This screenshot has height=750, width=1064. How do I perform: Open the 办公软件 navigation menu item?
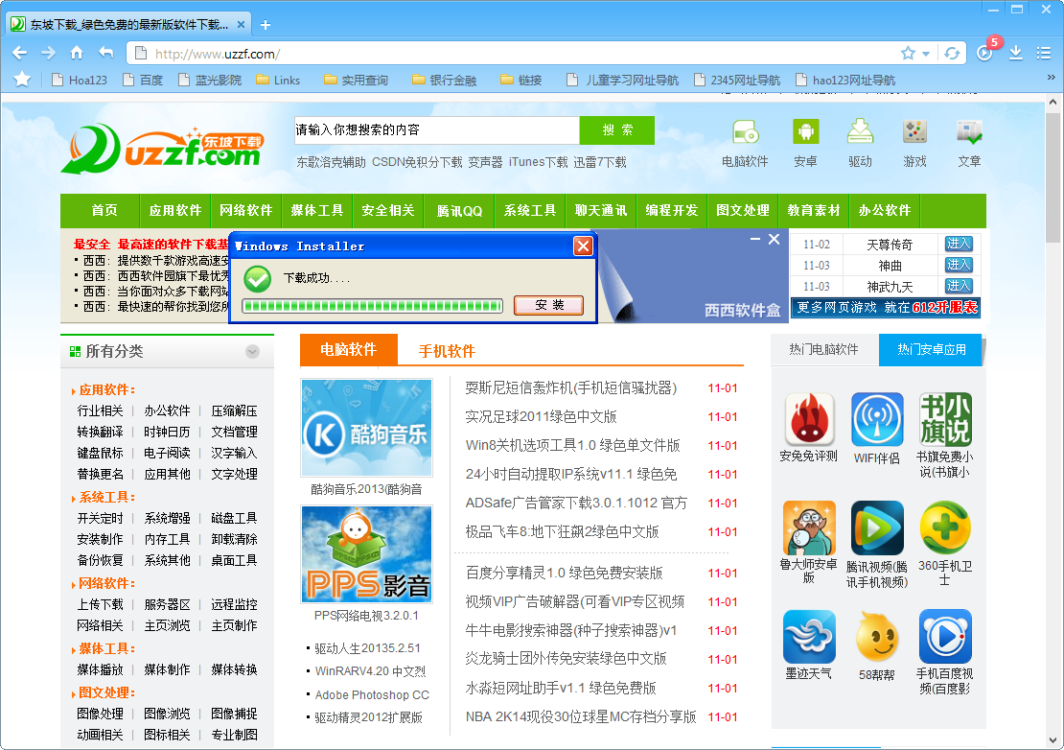pyautogui.click(x=884, y=210)
